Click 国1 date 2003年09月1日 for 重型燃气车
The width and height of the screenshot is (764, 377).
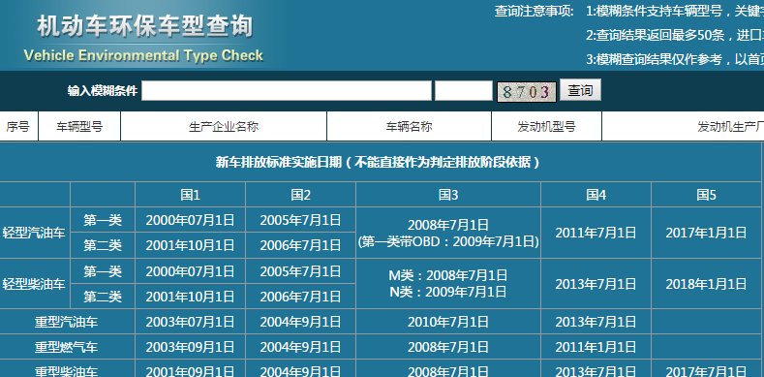click(x=190, y=347)
